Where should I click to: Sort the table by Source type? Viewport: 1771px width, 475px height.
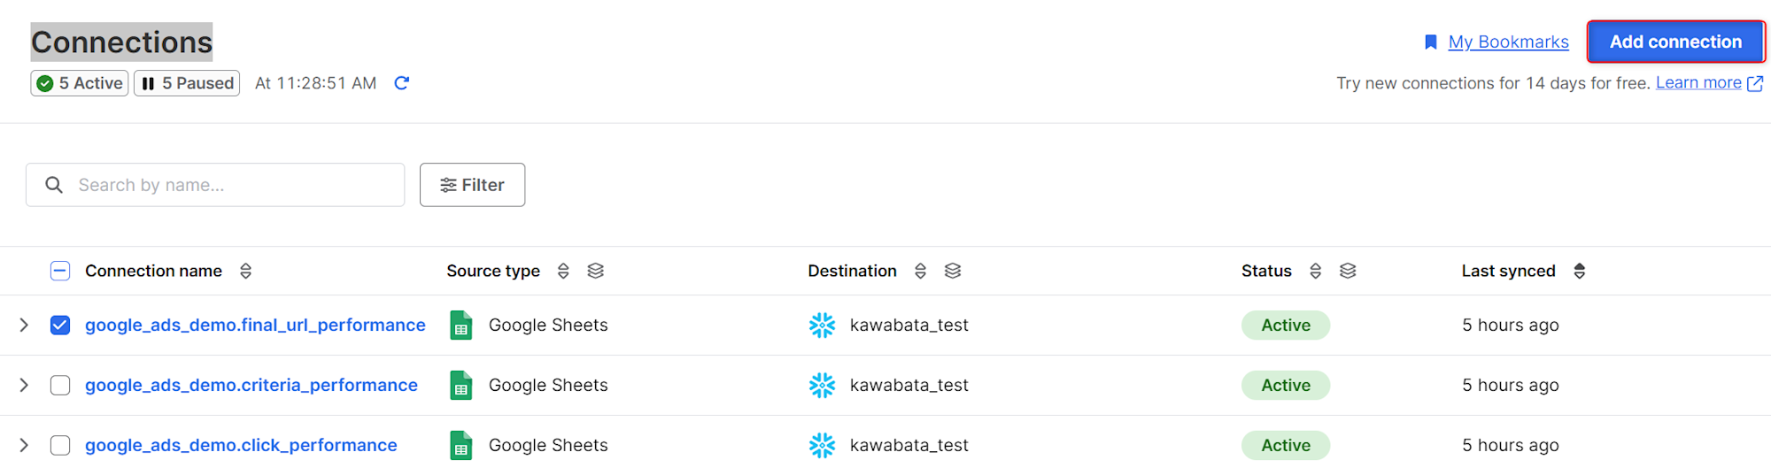point(563,271)
